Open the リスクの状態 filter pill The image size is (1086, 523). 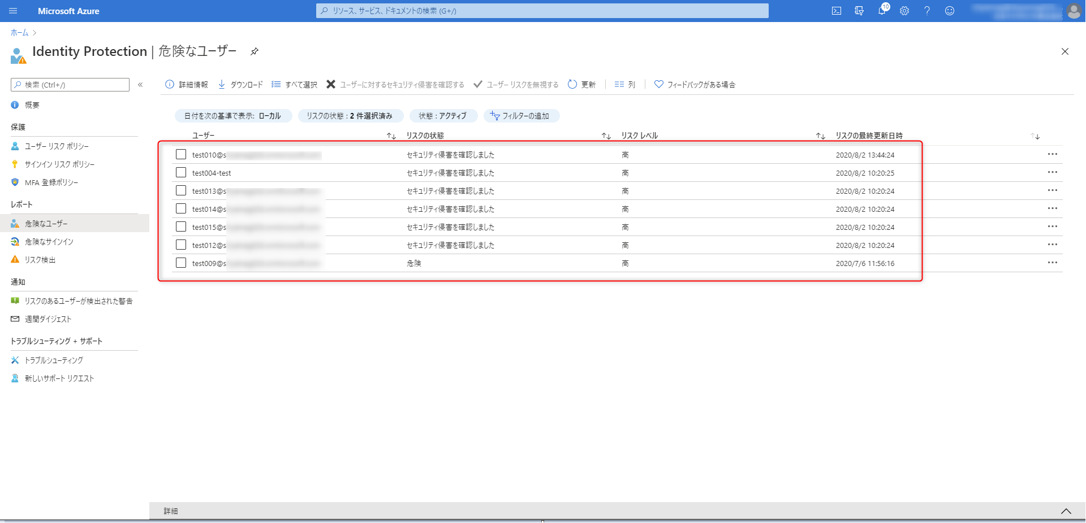click(x=350, y=116)
